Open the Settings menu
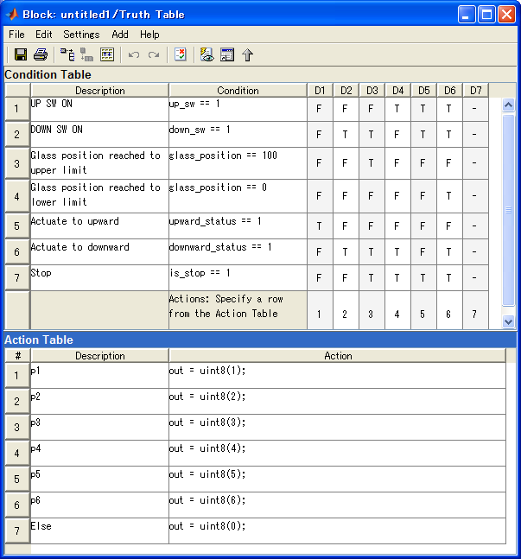 81,35
